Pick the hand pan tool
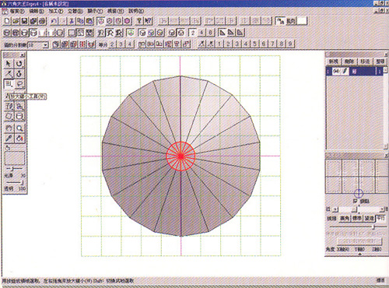389x288 pixels. click(x=9, y=128)
